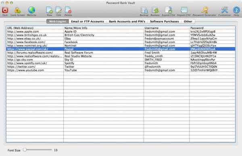
Task: Click the Backup toolbar icon
Action: point(144,10)
